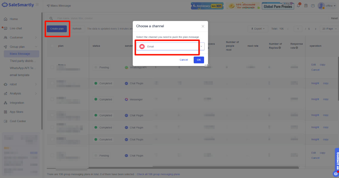Click the notification bell icon
Screen dimensions: 339x178
(x=298, y=6)
